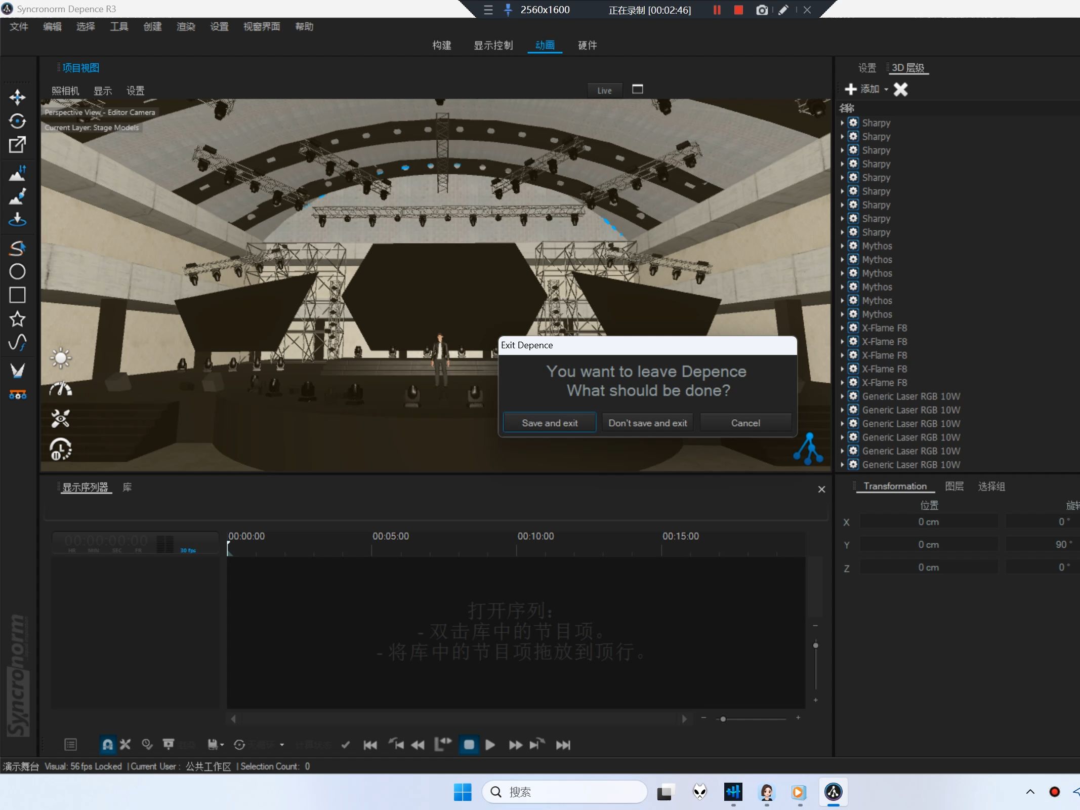Click the screenshot camera icon in recorder bar
This screenshot has height=810, width=1080.
pos(762,10)
